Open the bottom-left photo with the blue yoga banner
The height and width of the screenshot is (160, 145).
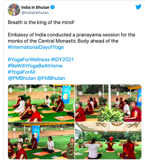point(41,141)
